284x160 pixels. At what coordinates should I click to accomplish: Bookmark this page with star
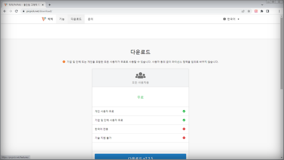[x=249, y=11]
